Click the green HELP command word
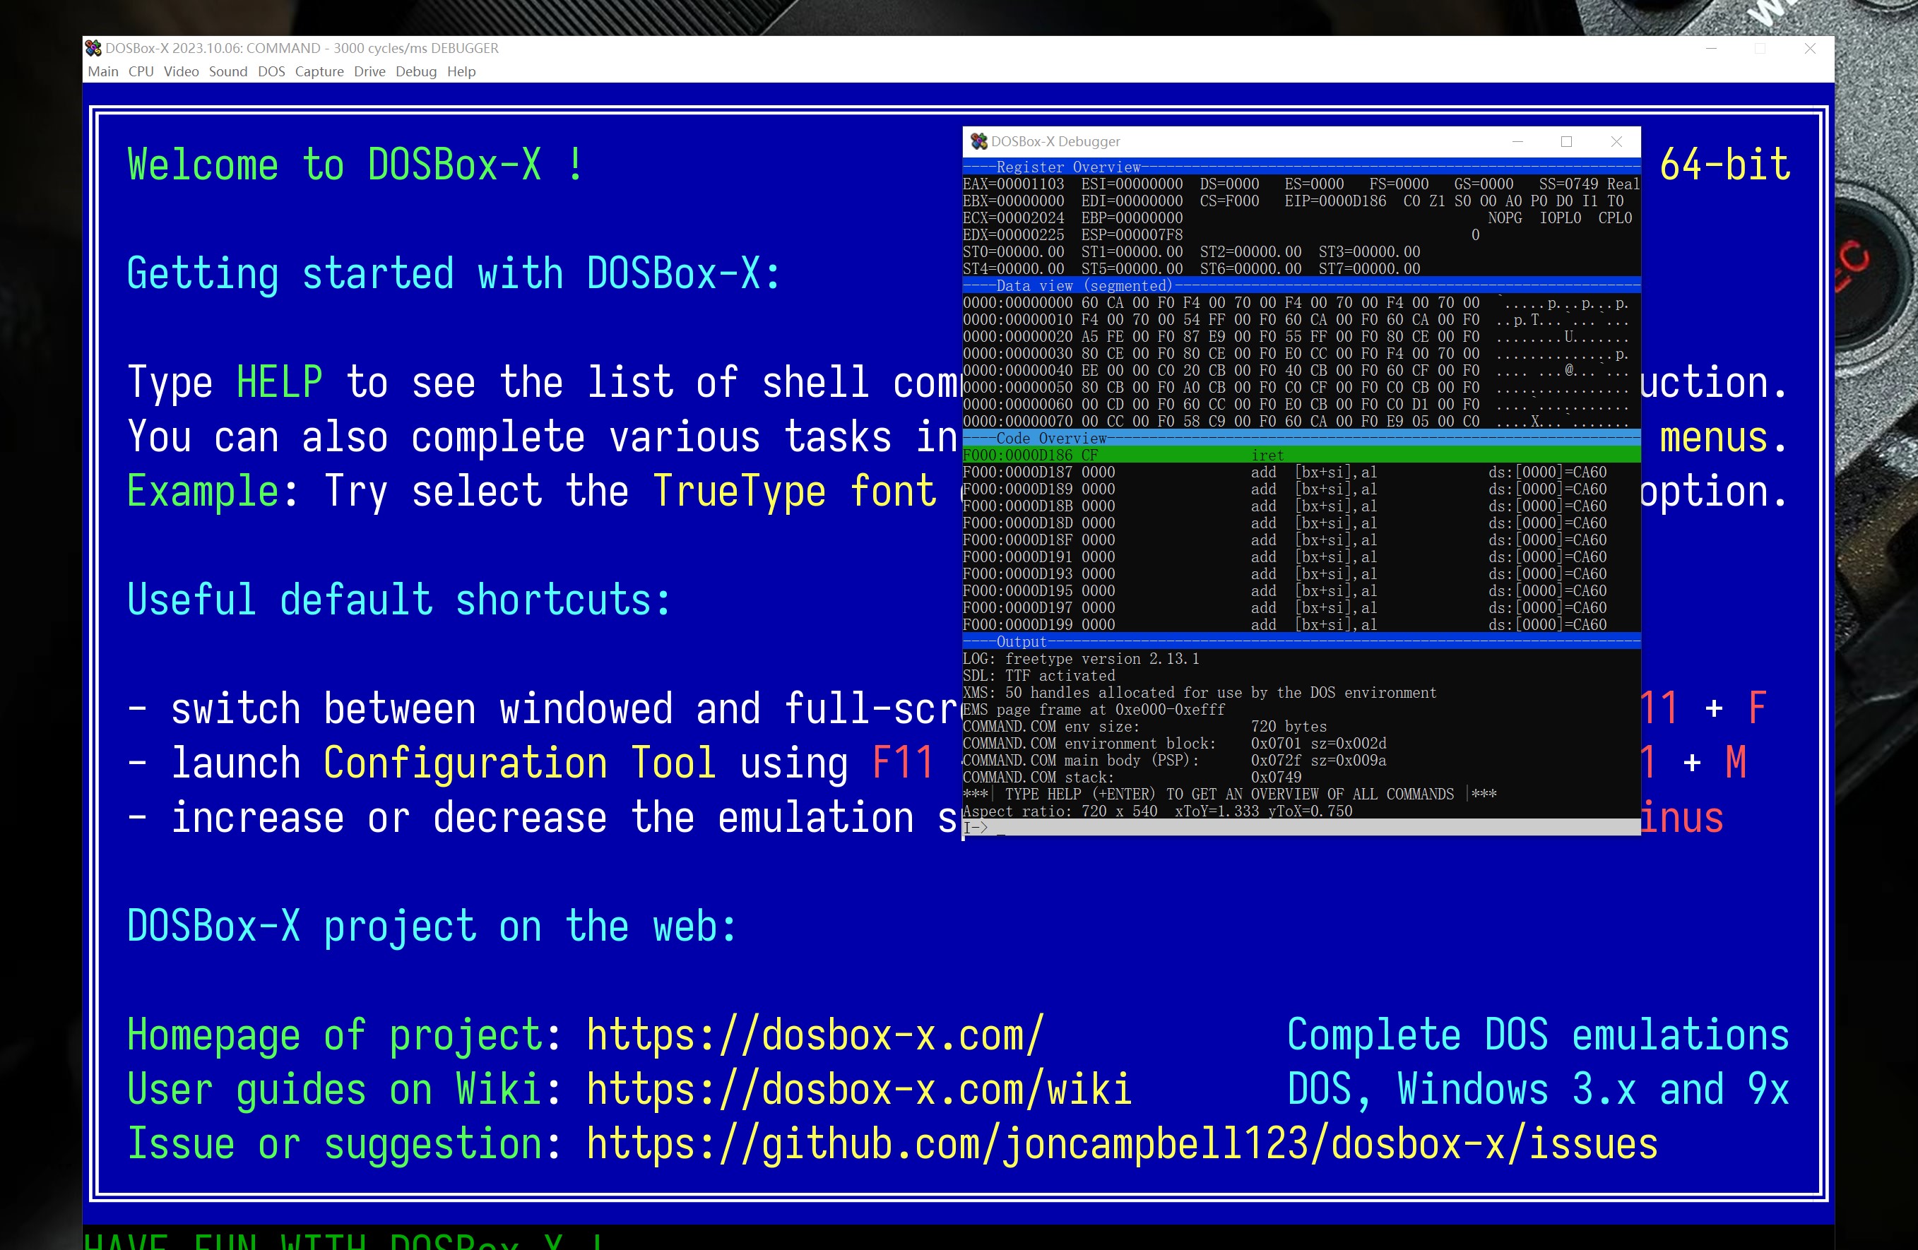This screenshot has height=1250, width=1918. [280, 382]
